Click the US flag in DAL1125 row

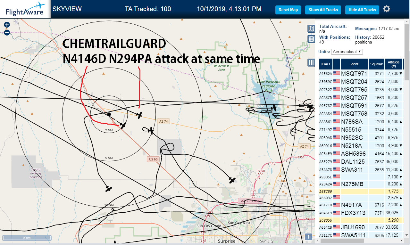pyautogui.click(x=337, y=162)
